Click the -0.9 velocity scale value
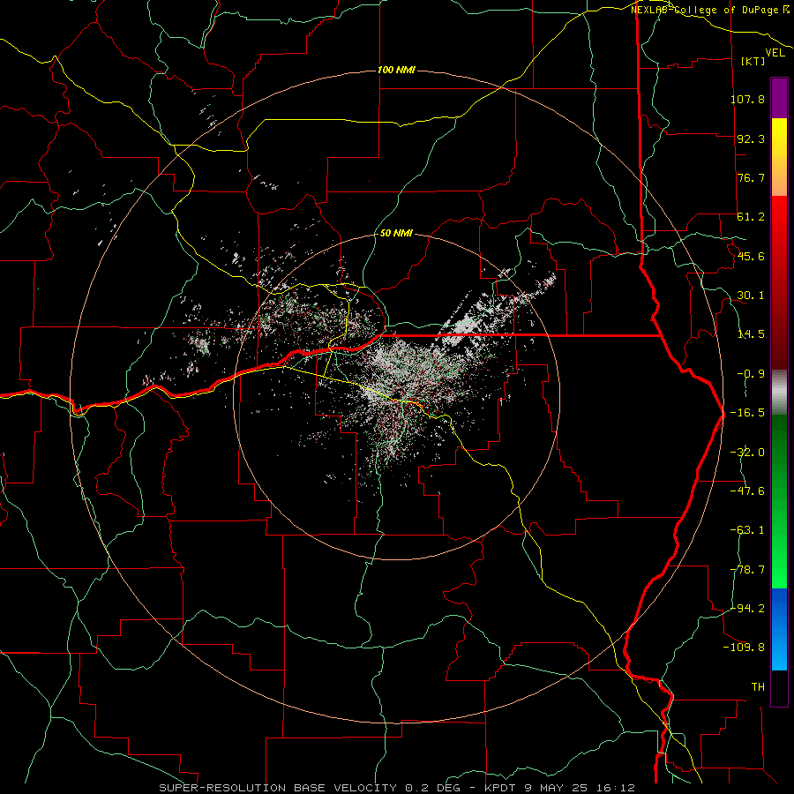This screenshot has height=794, width=794. tap(751, 374)
